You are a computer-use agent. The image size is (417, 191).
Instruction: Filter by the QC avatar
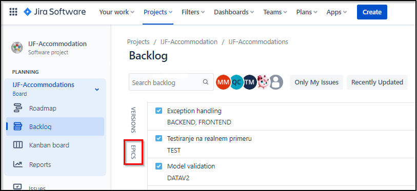coord(236,82)
